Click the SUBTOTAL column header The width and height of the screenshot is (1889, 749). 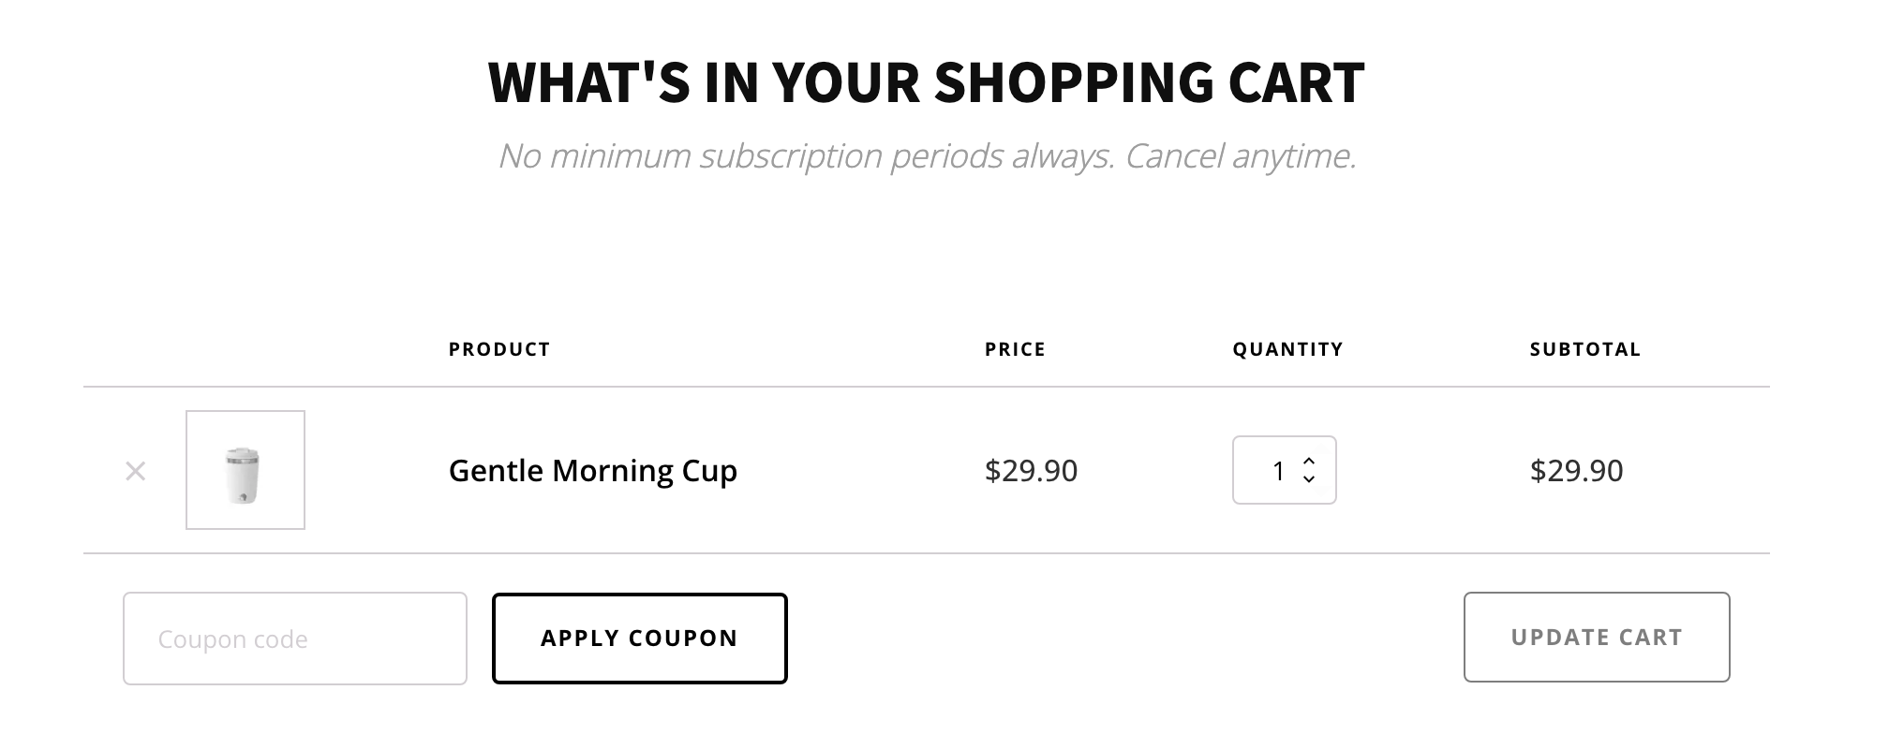click(x=1584, y=348)
